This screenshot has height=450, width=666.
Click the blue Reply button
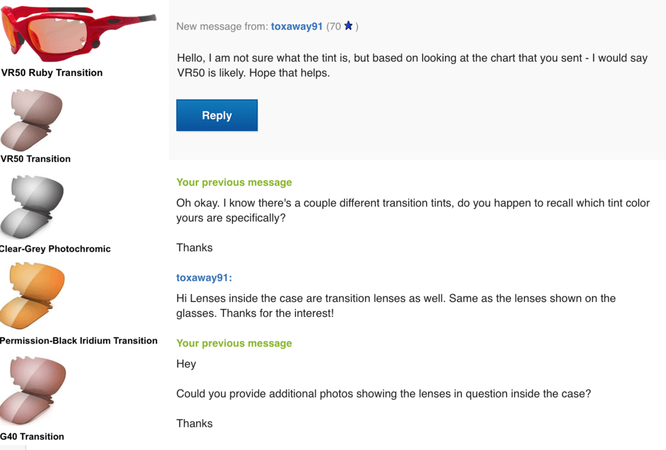coord(216,115)
